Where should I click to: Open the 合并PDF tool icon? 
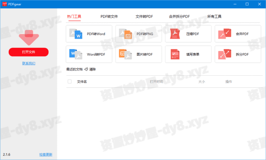coord(224,34)
